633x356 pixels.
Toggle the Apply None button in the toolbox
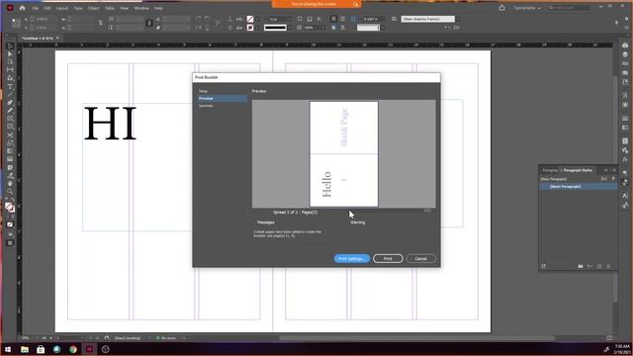pyautogui.click(x=10, y=224)
